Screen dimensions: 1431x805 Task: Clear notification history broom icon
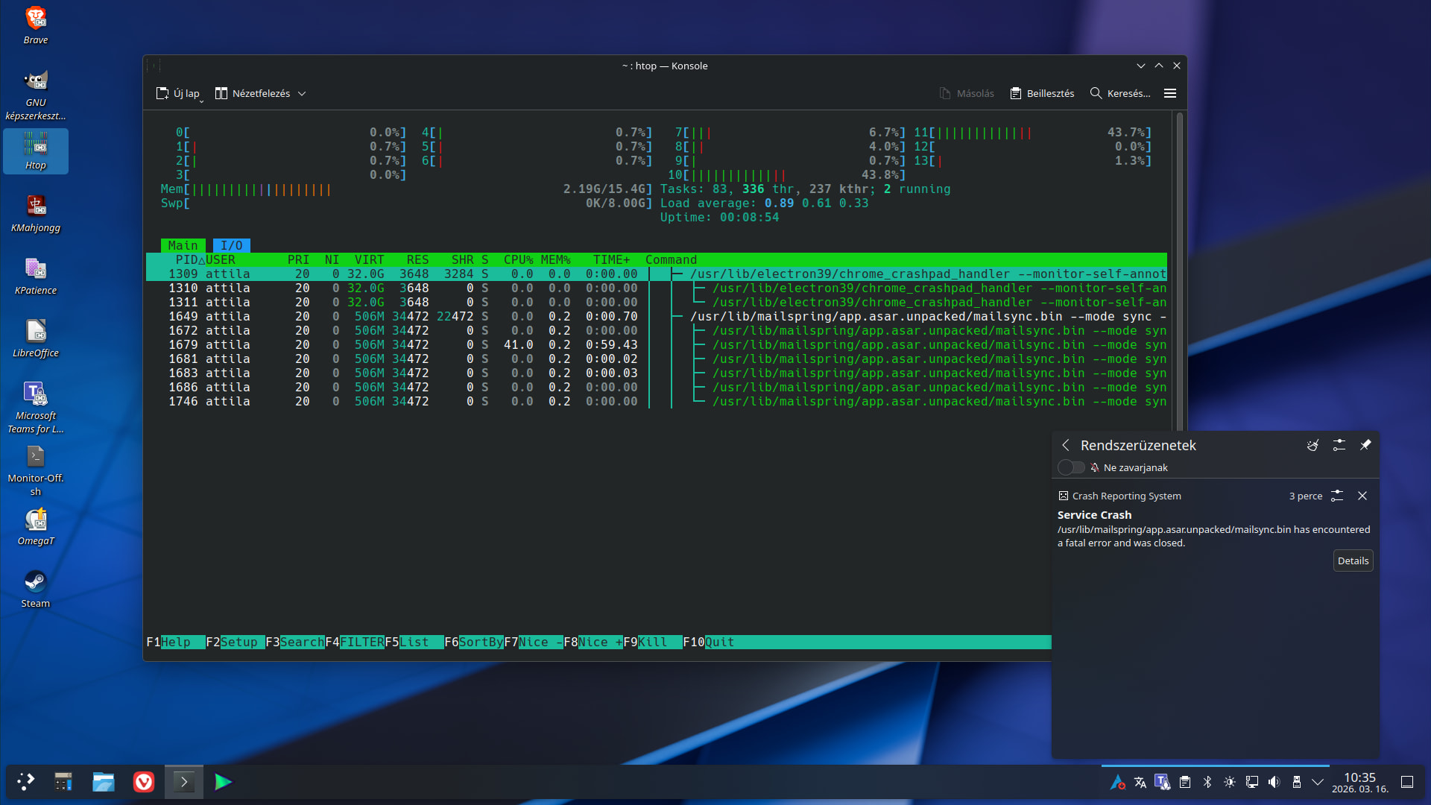coord(1312,445)
